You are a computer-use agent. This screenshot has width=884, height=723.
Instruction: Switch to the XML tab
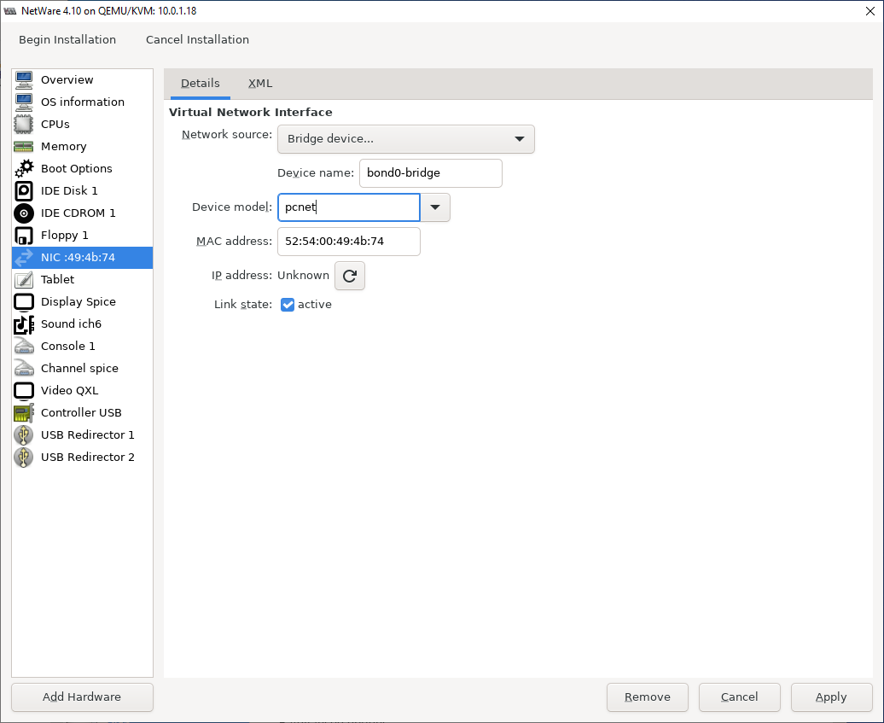coord(260,84)
